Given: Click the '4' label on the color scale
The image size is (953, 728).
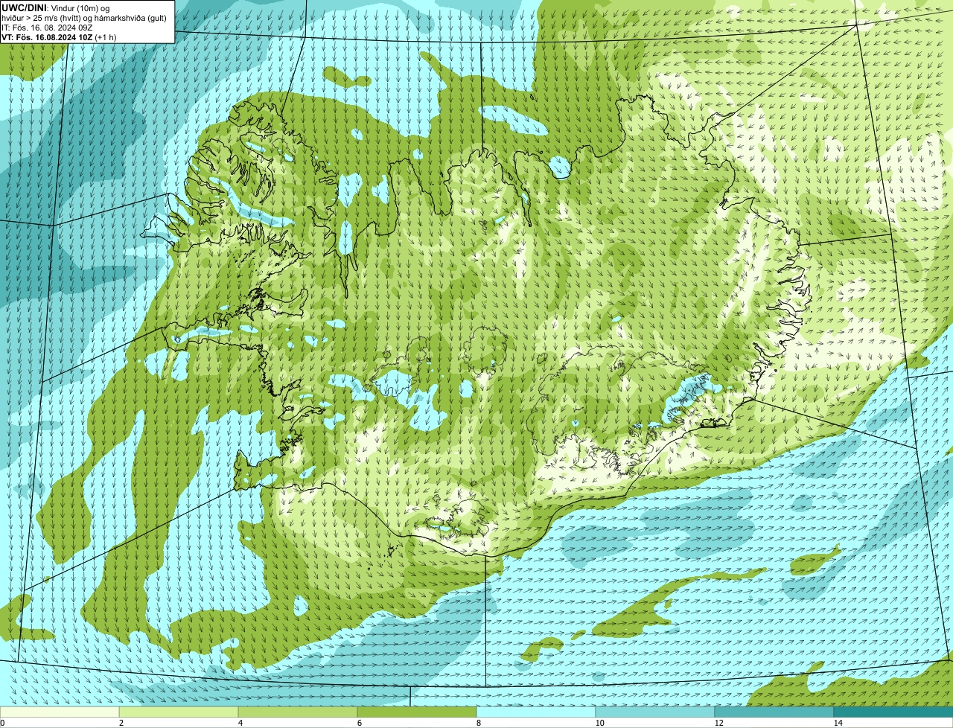Looking at the screenshot, I should pos(240,723).
